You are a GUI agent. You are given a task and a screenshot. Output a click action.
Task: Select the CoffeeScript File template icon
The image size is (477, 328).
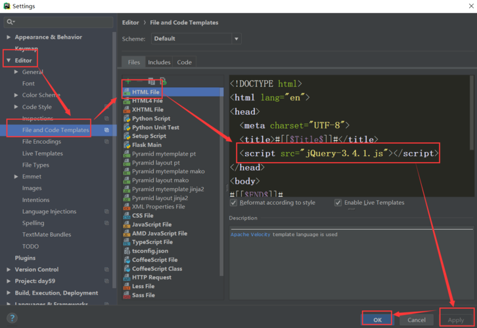[127, 260]
